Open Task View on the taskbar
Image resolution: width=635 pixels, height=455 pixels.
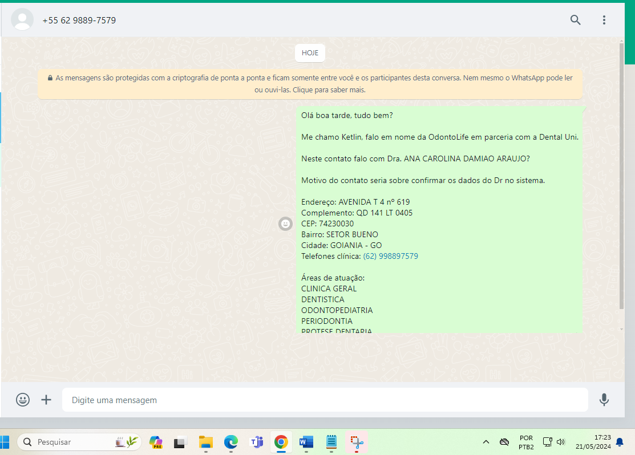[180, 442]
